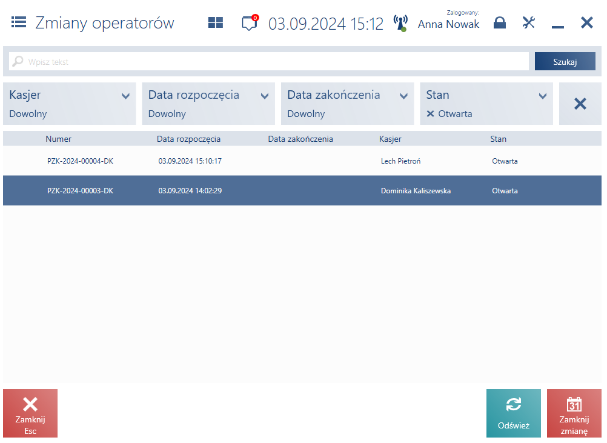
Task: Click cashier name Lech Pietroń
Action: (x=400, y=161)
